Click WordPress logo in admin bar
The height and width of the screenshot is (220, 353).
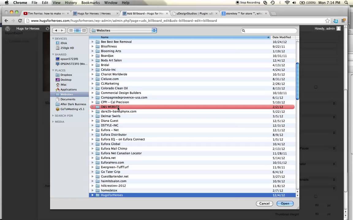(x=8, y=28)
